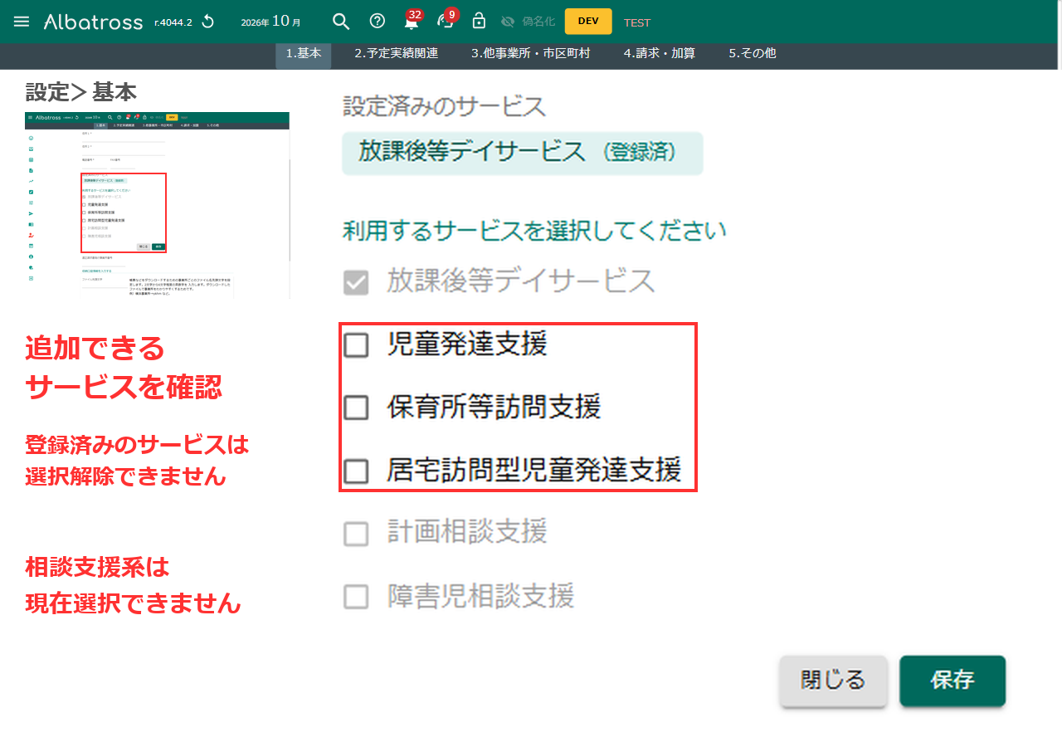Screen dimensions: 1062x747
Task: Click the 利用するサービスを選択してください text
Action: point(534,231)
